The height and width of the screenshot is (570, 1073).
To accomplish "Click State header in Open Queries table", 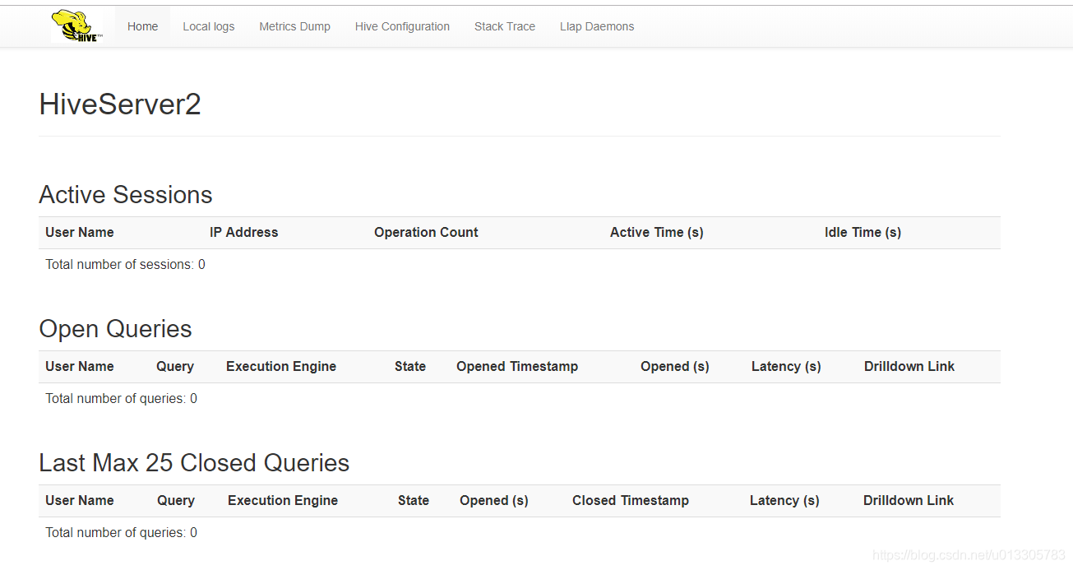I will 410,366.
